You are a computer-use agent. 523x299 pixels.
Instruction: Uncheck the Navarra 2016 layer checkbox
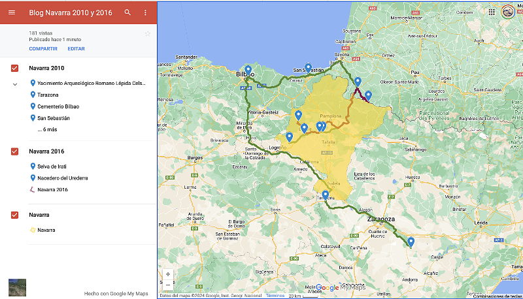pos(14,151)
